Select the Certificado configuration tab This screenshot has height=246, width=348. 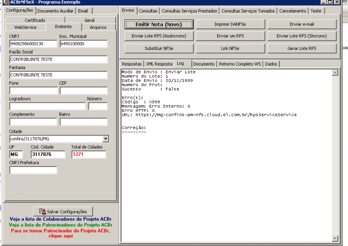point(35,20)
